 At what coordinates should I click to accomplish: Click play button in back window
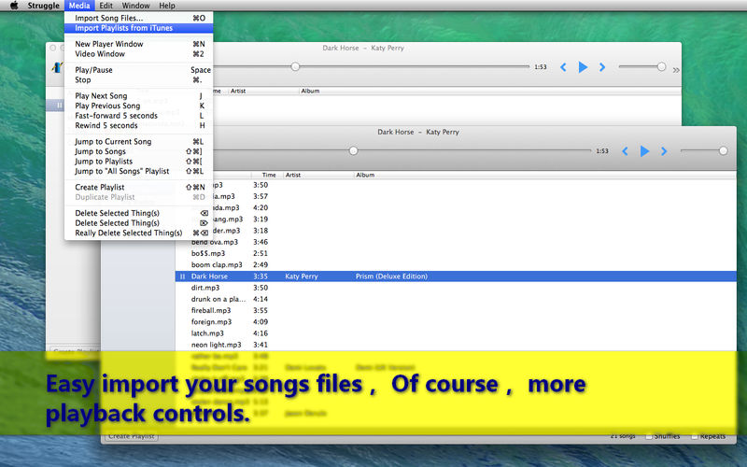583,67
